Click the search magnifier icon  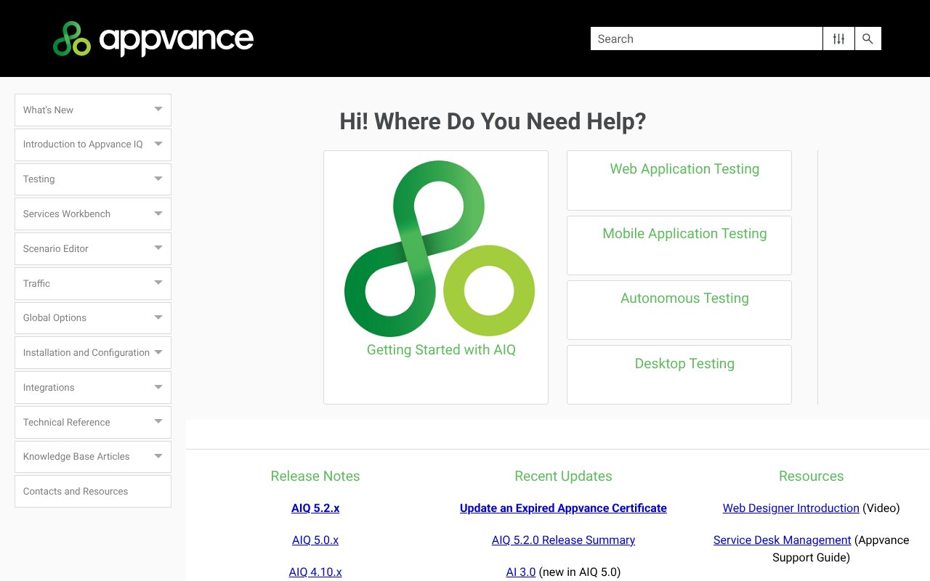868,38
